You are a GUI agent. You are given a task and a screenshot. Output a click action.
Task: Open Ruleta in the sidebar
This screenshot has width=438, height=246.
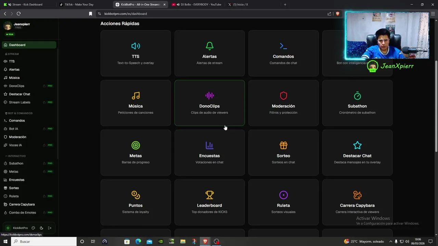pos(29,196)
